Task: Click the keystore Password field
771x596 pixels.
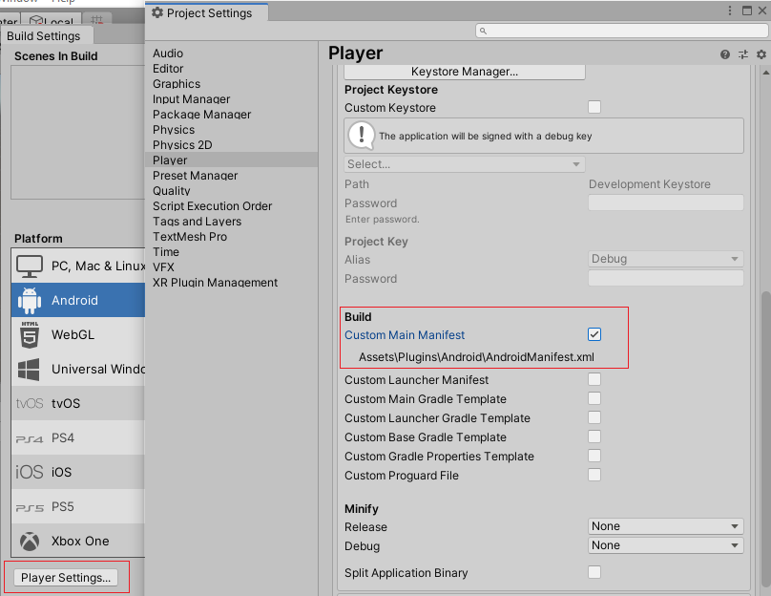Action: 665,202
